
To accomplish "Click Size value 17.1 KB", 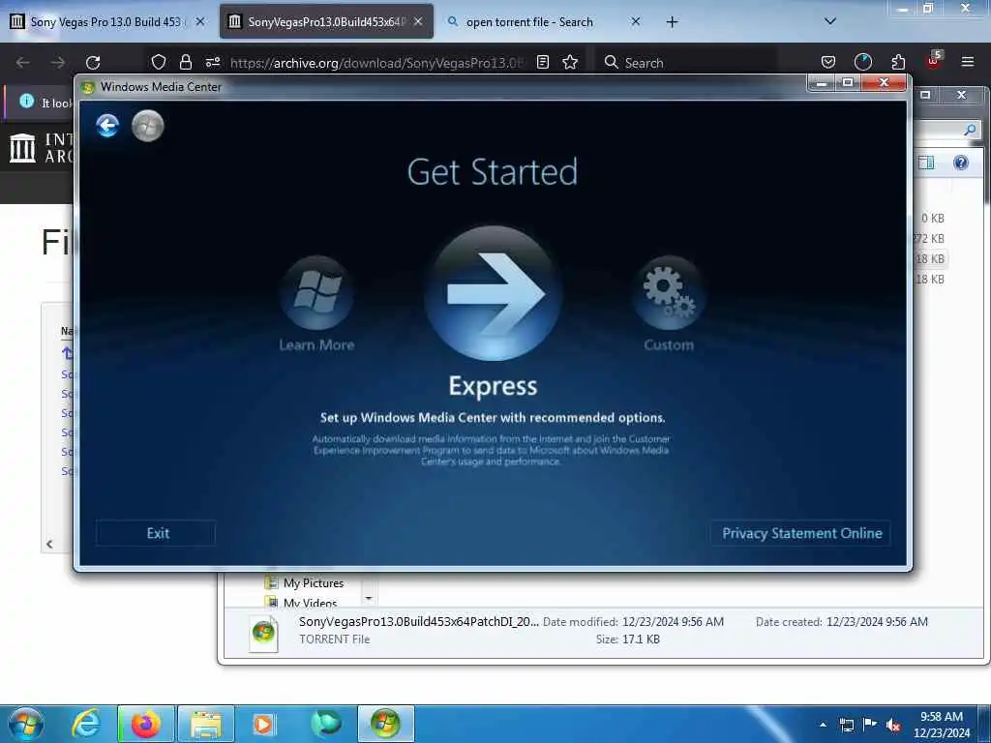I will (641, 639).
